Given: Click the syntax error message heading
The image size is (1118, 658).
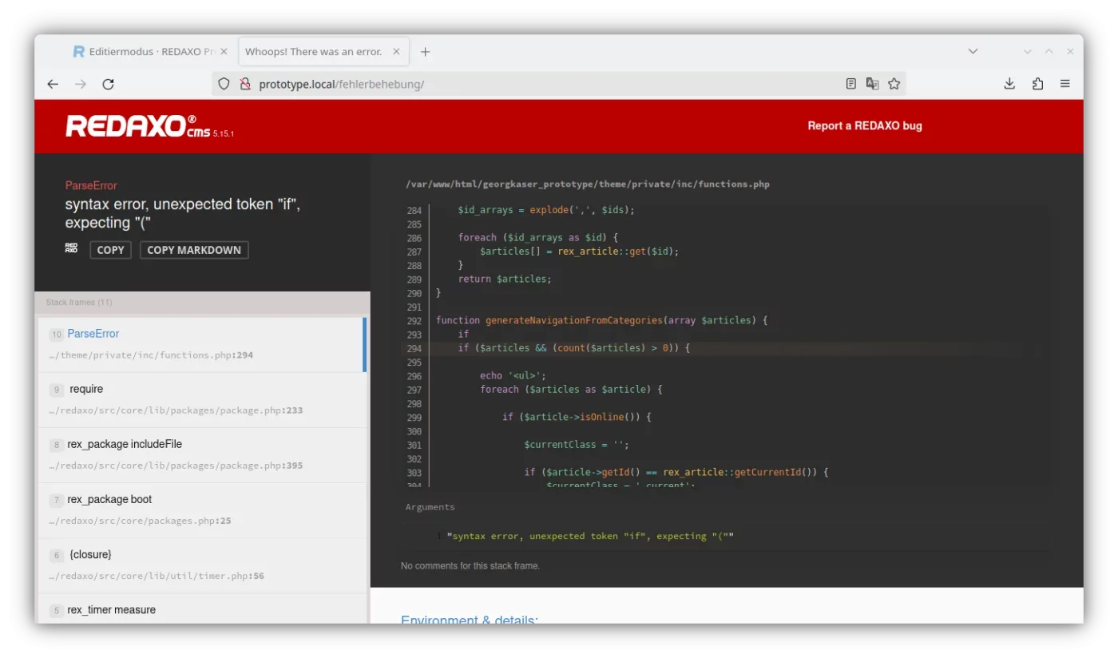Looking at the screenshot, I should (x=183, y=213).
